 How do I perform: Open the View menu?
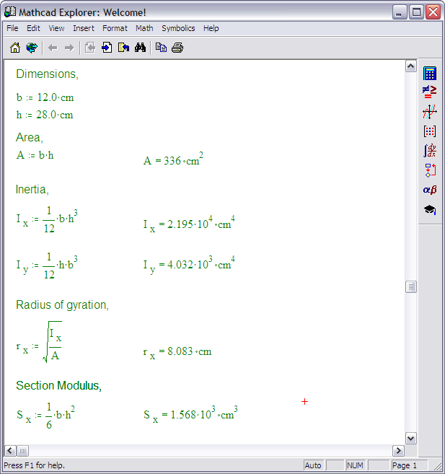coord(56,28)
